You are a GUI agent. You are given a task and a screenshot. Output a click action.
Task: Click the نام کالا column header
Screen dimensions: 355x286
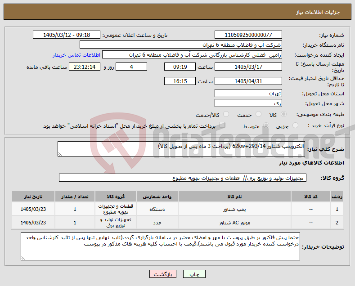(x=234, y=197)
